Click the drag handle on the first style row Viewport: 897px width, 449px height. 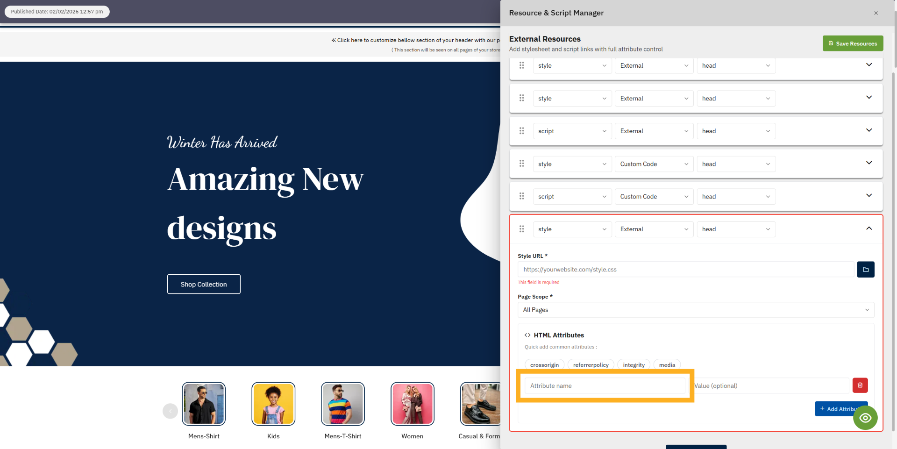click(x=522, y=65)
